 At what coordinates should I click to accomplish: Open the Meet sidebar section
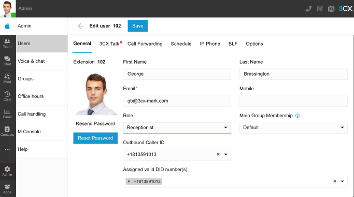tap(7, 79)
